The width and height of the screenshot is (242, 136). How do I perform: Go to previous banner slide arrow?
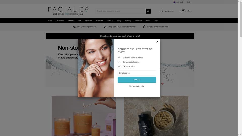[48, 65]
